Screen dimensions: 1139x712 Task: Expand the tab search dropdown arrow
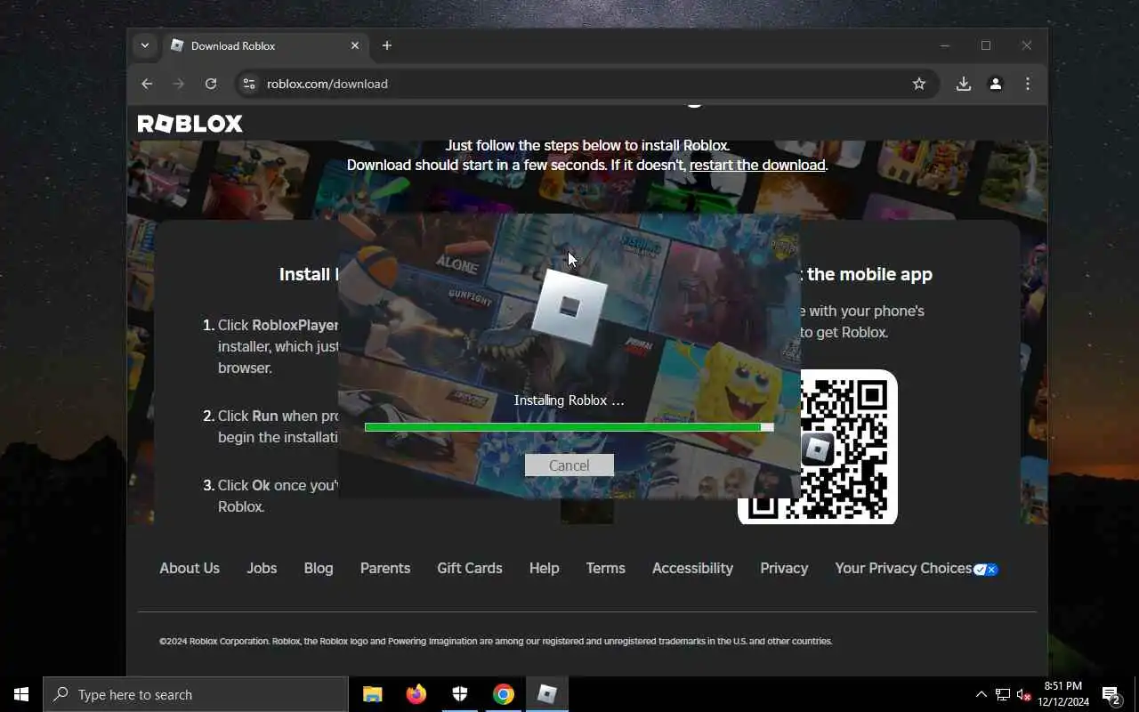[145, 45]
